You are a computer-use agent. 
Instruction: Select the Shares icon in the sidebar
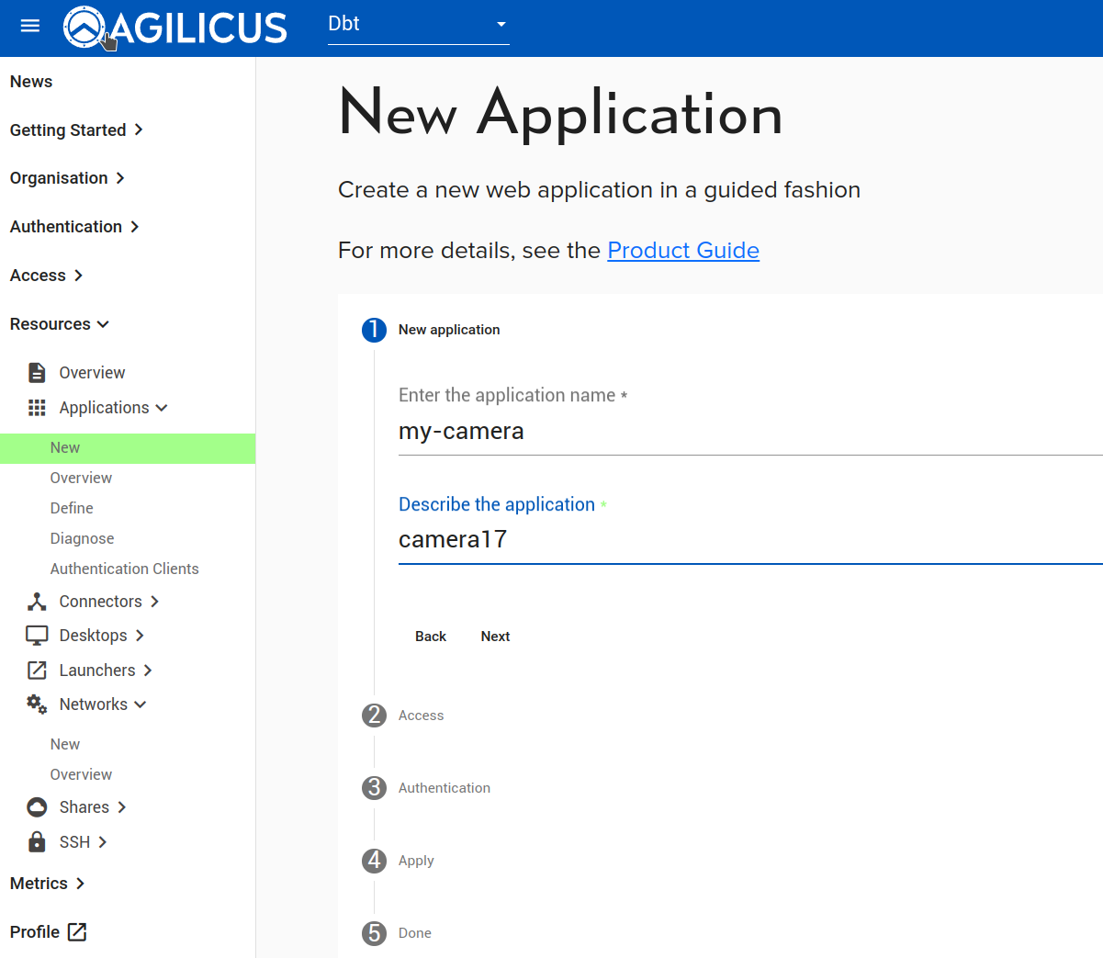pos(37,806)
